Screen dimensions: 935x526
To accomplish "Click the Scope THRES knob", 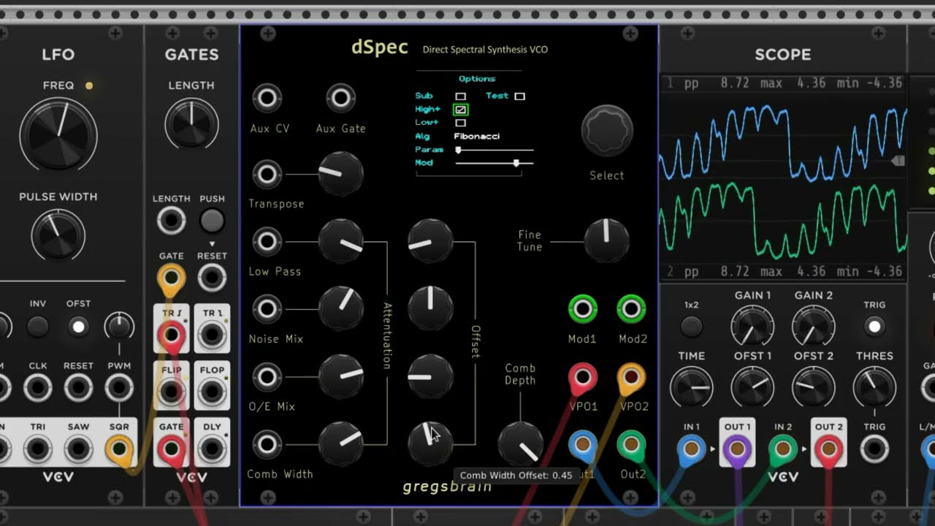I will pyautogui.click(x=874, y=387).
